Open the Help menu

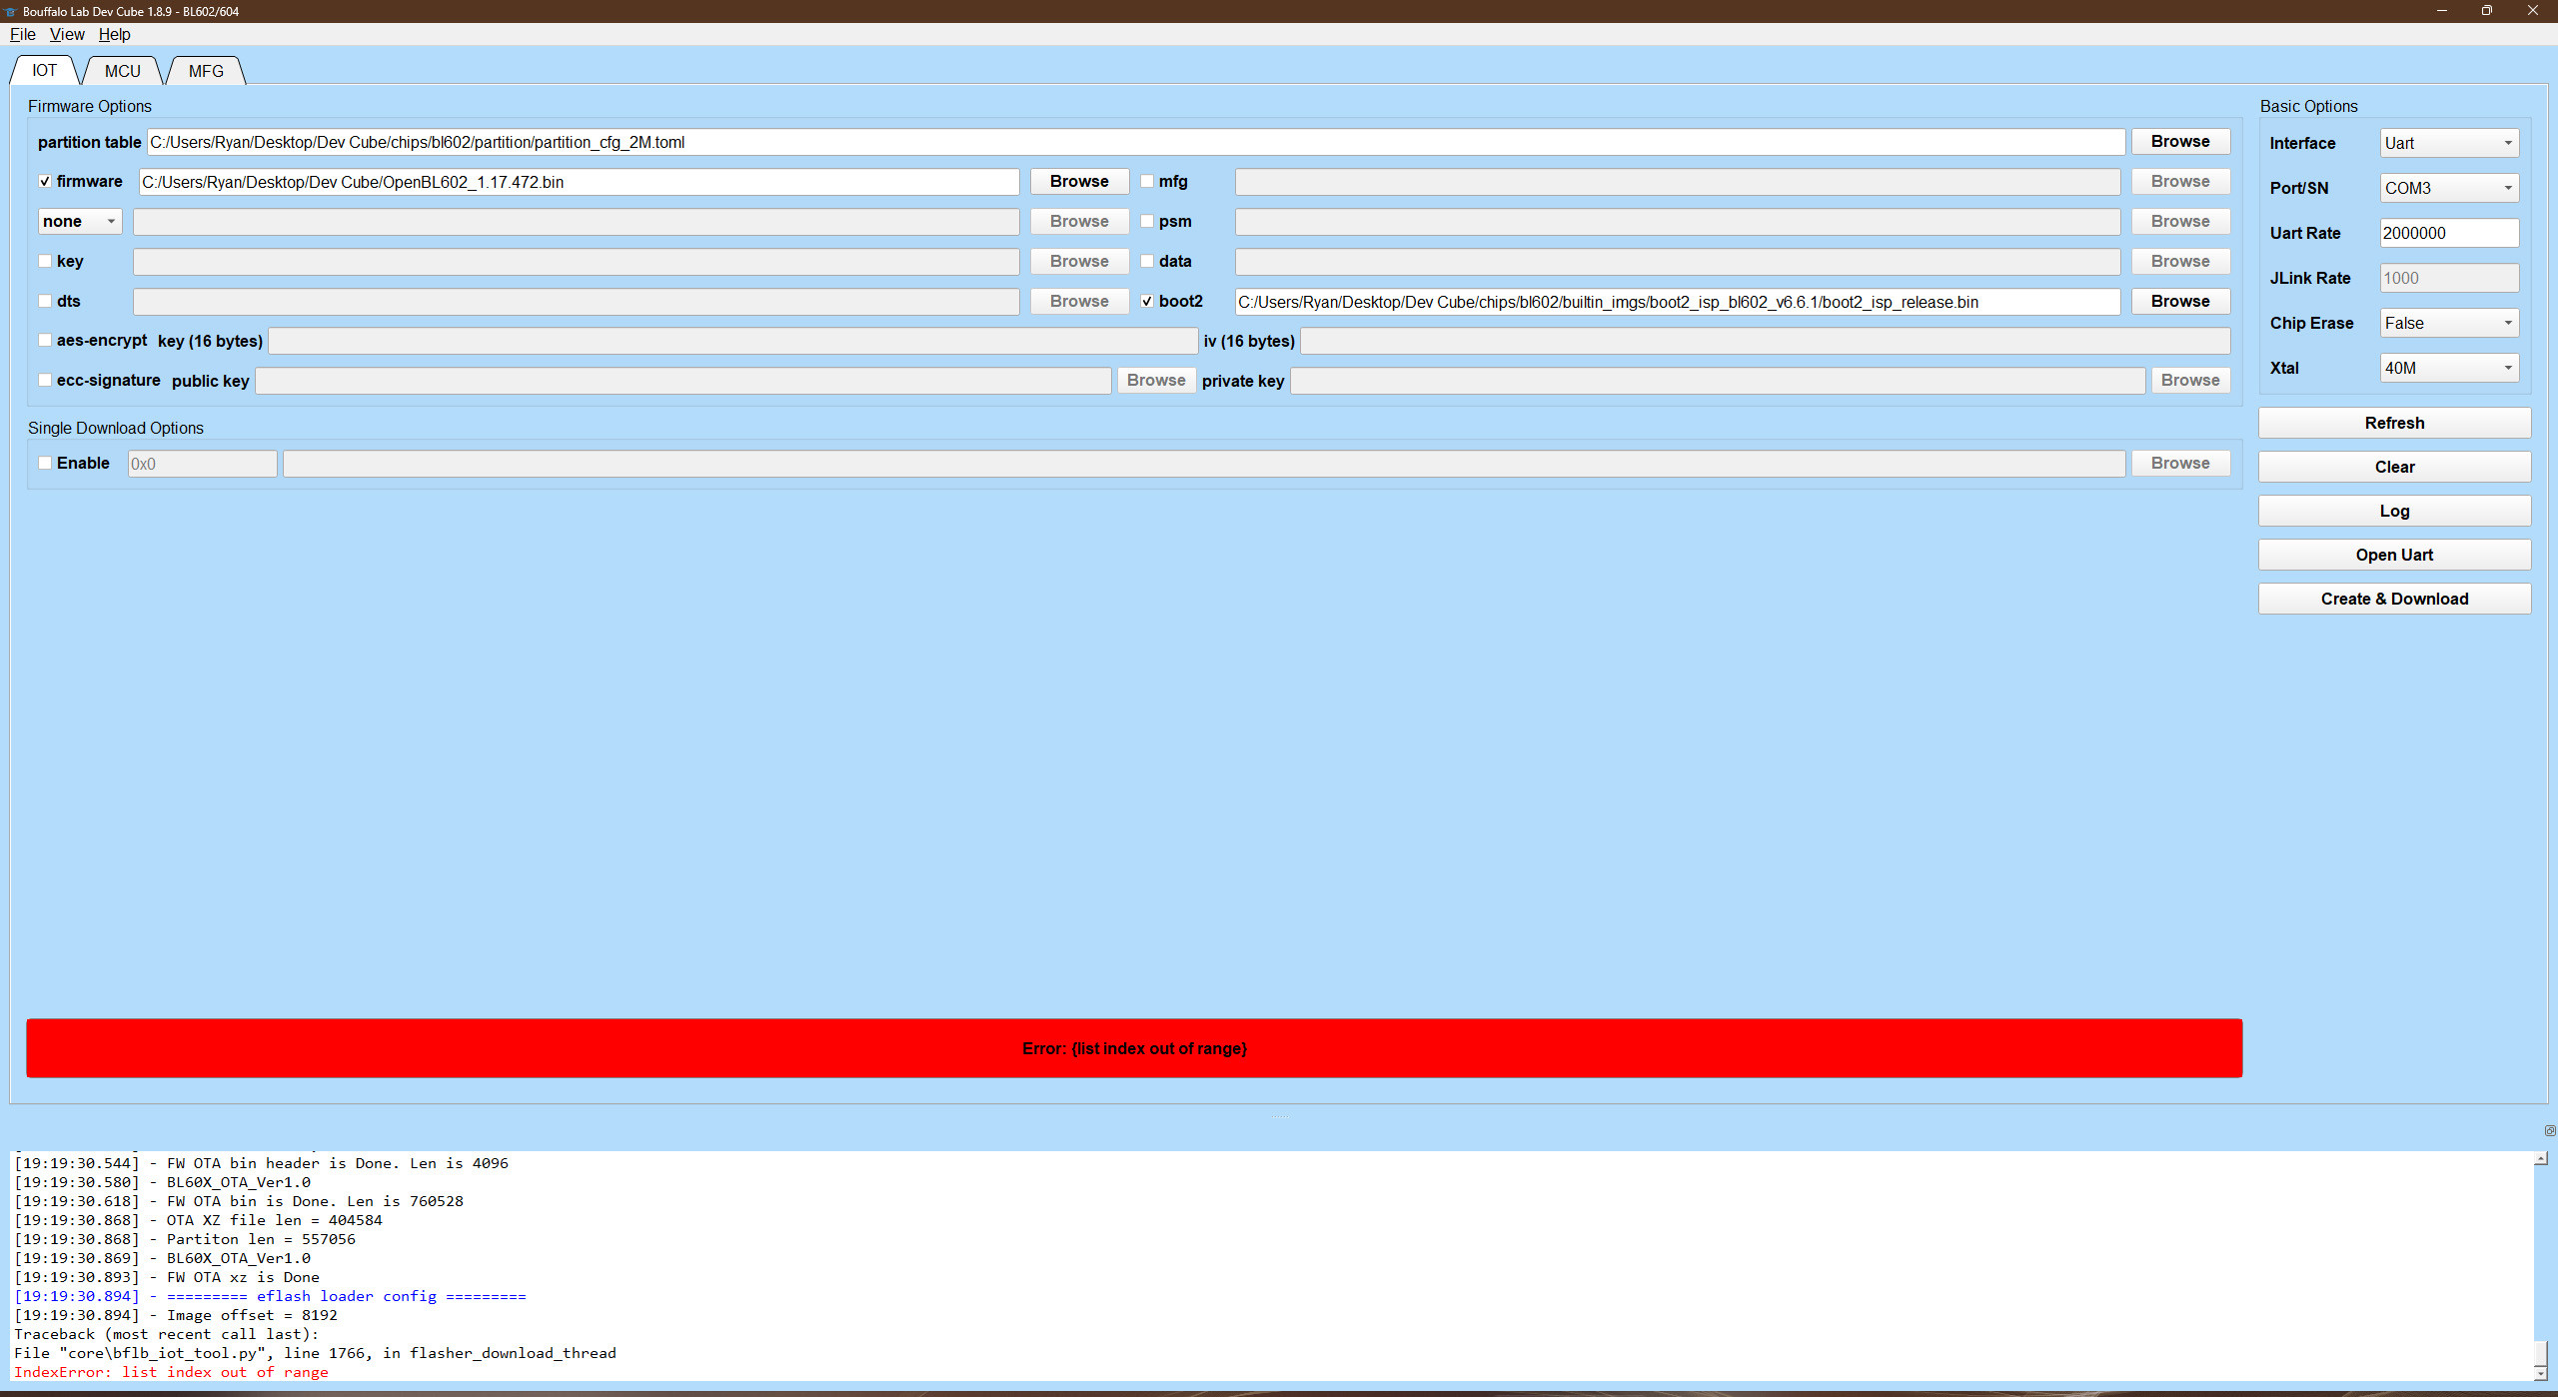[114, 34]
